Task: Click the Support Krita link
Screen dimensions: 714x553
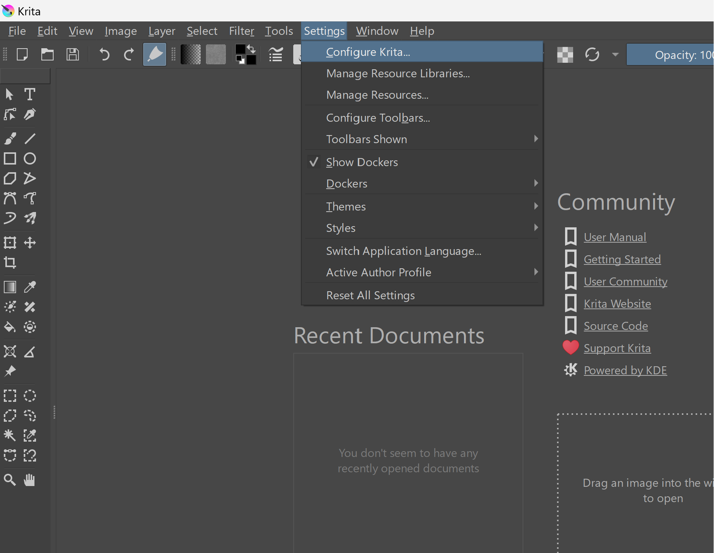Action: [x=617, y=348]
